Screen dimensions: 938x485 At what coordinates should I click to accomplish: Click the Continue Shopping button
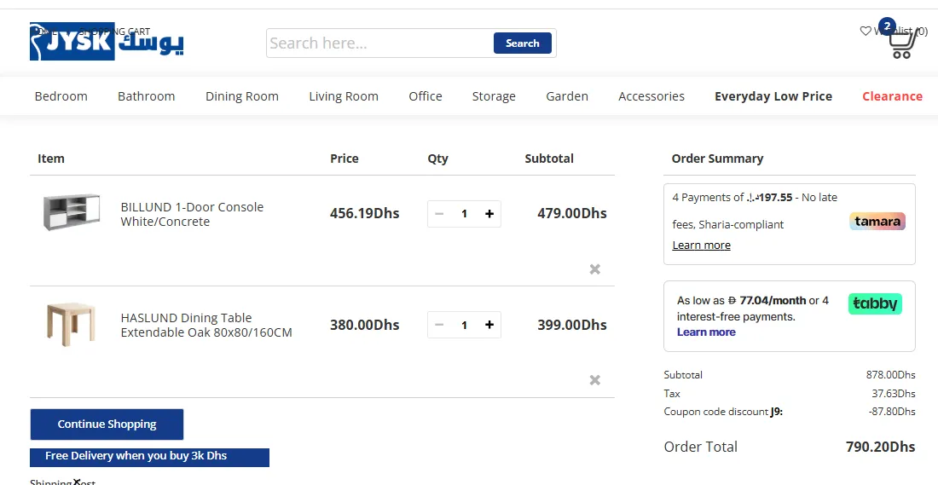(x=107, y=424)
